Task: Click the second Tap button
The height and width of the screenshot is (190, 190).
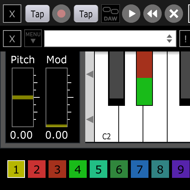Action: point(86,14)
